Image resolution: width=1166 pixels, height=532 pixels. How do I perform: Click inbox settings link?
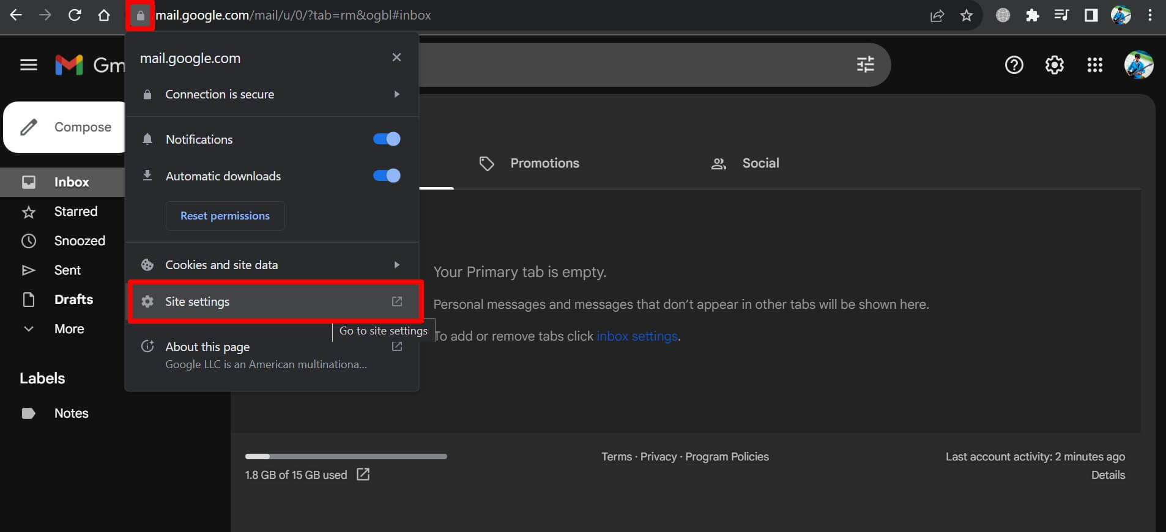(x=637, y=336)
